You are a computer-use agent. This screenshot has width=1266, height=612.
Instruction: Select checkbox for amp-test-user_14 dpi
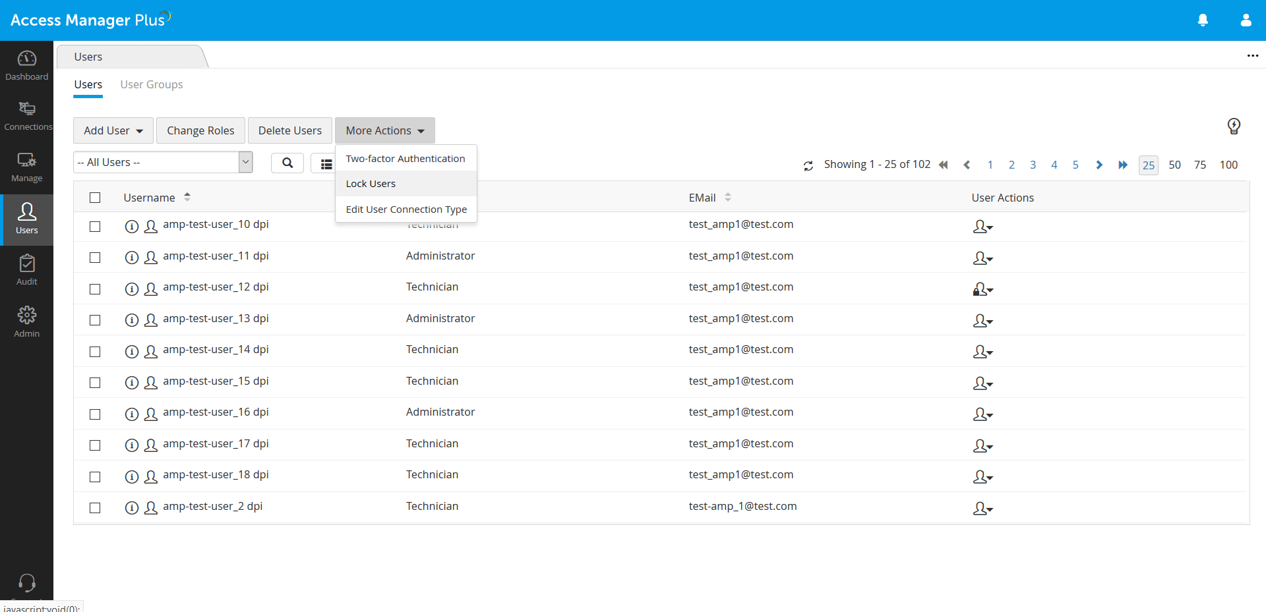(95, 352)
